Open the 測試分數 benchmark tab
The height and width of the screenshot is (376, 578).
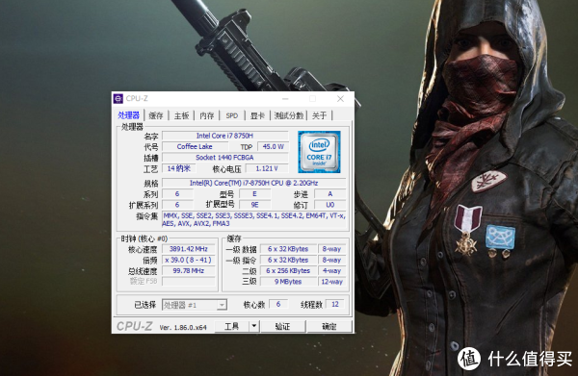289,115
